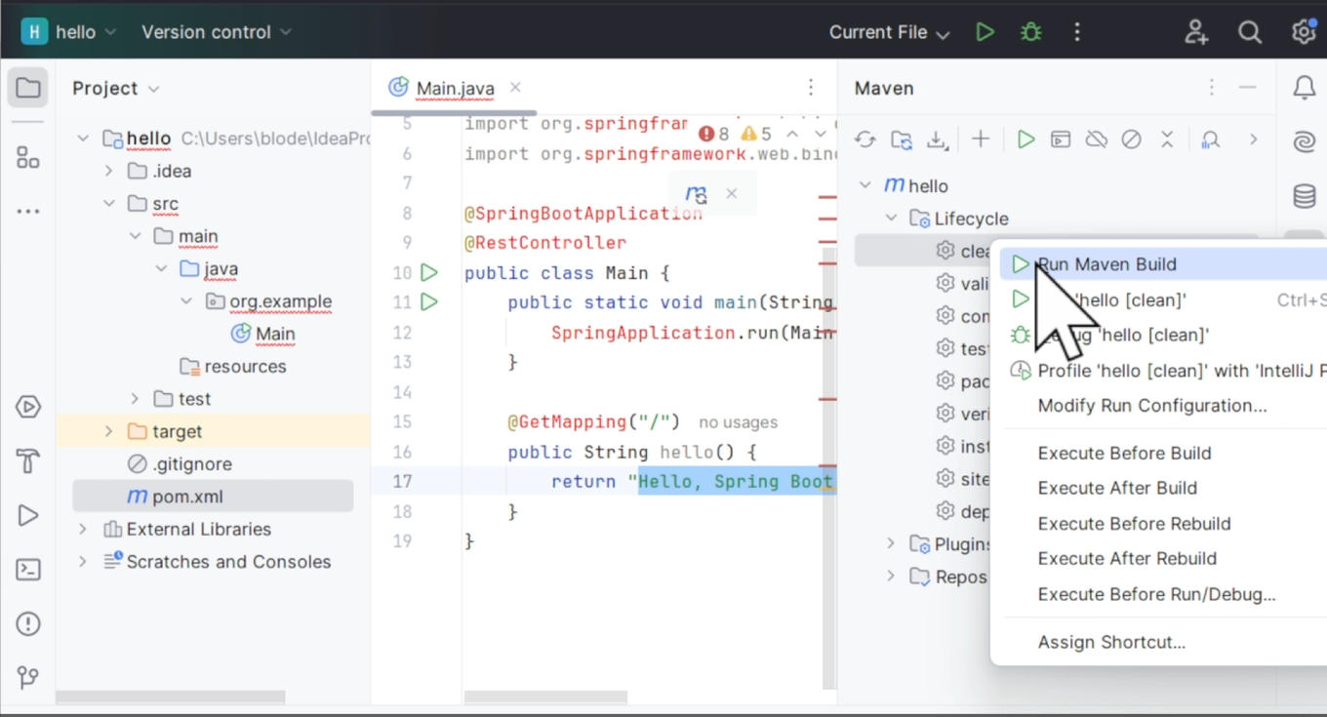The width and height of the screenshot is (1327, 717).
Task: Select Run Maven Build from the context menu
Action: [1106, 264]
